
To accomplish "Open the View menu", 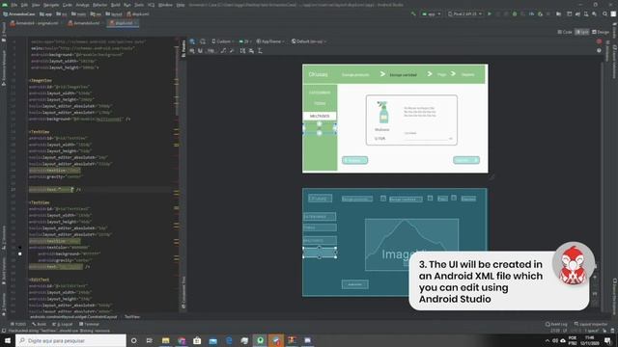I will click(36, 5).
